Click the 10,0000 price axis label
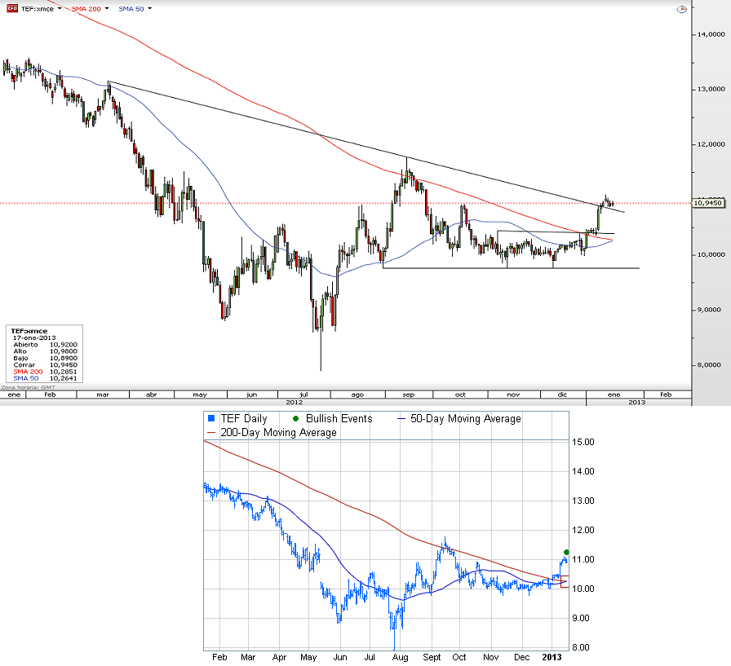 point(711,255)
